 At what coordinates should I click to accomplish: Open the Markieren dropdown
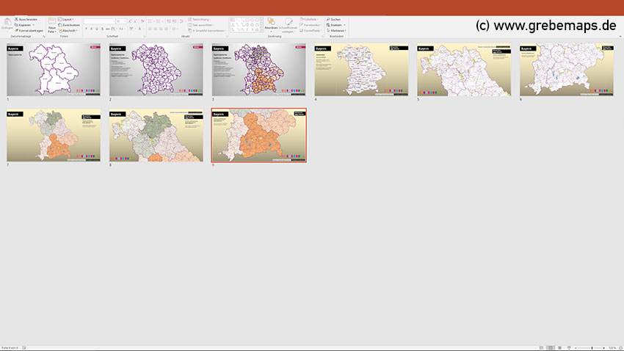pos(337,30)
